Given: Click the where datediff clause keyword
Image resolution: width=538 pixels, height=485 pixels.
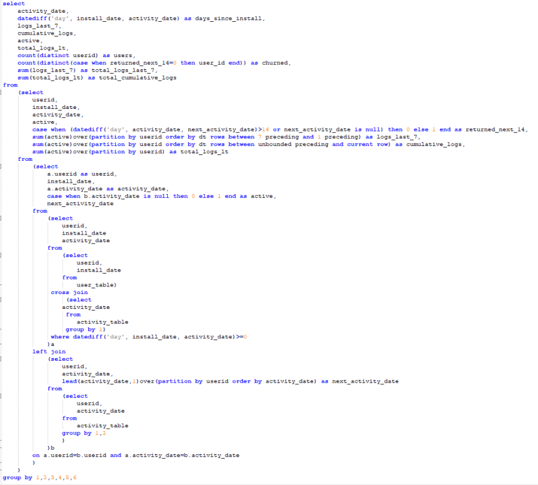Looking at the screenshot, I should (60, 337).
